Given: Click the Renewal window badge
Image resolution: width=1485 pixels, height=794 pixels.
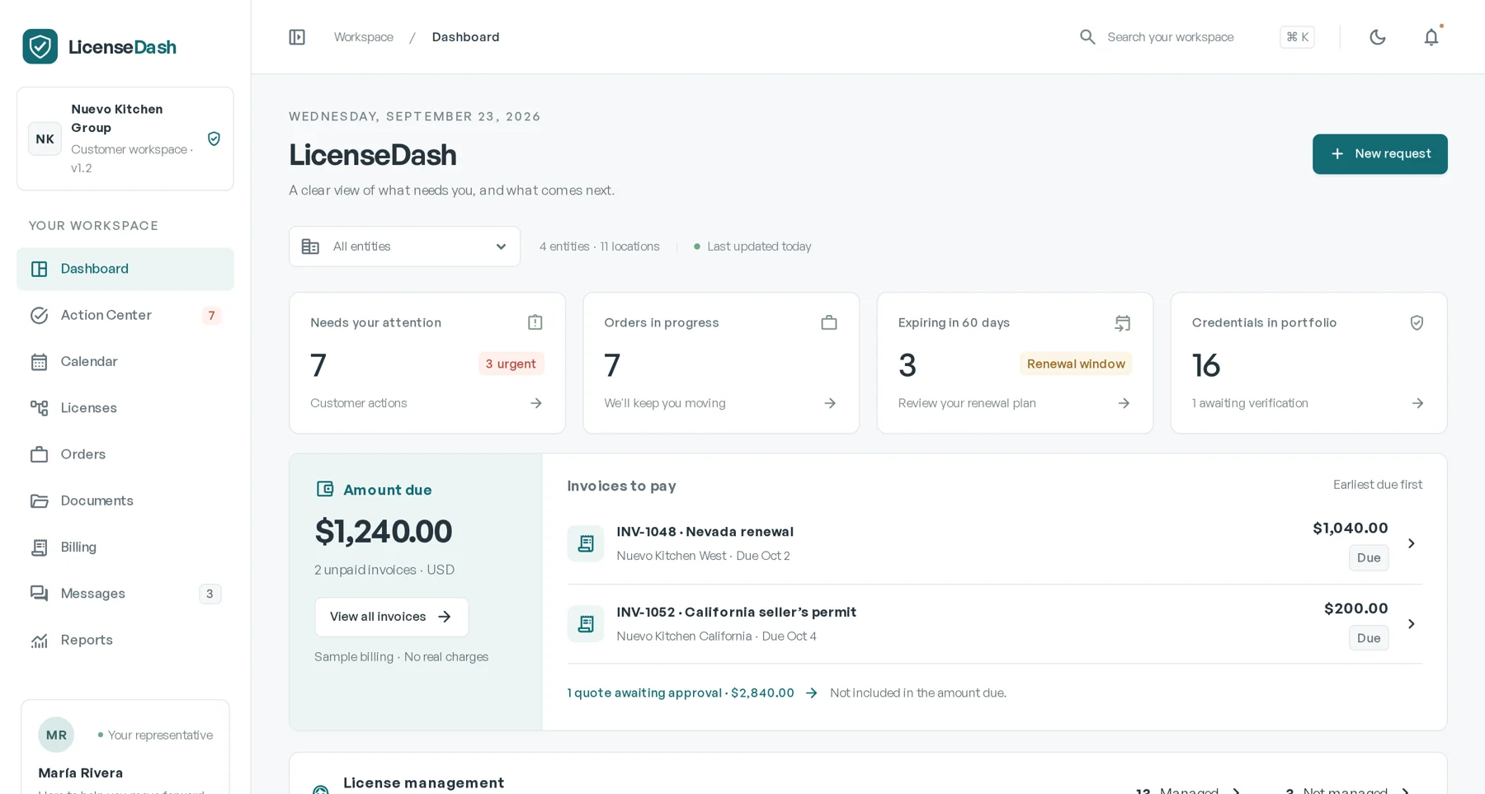Looking at the screenshot, I should tap(1076, 364).
